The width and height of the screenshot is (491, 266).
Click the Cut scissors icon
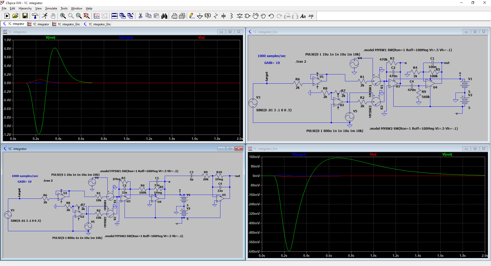coord(140,16)
